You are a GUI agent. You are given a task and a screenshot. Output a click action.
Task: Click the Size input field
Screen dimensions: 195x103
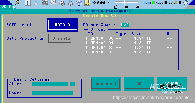pos(50,84)
